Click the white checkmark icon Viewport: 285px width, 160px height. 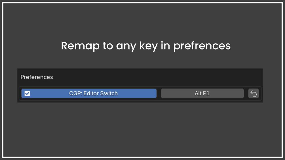tap(27, 93)
